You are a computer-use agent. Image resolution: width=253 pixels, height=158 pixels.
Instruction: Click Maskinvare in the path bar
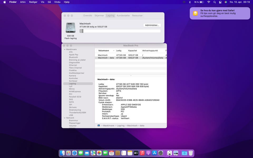click(x=109, y=126)
